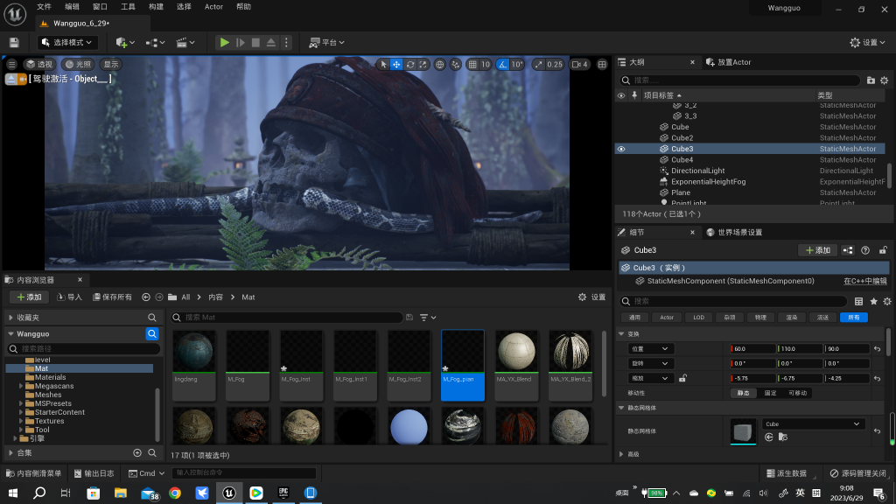Set mobility to 静态
The width and height of the screenshot is (896, 504).
point(743,393)
